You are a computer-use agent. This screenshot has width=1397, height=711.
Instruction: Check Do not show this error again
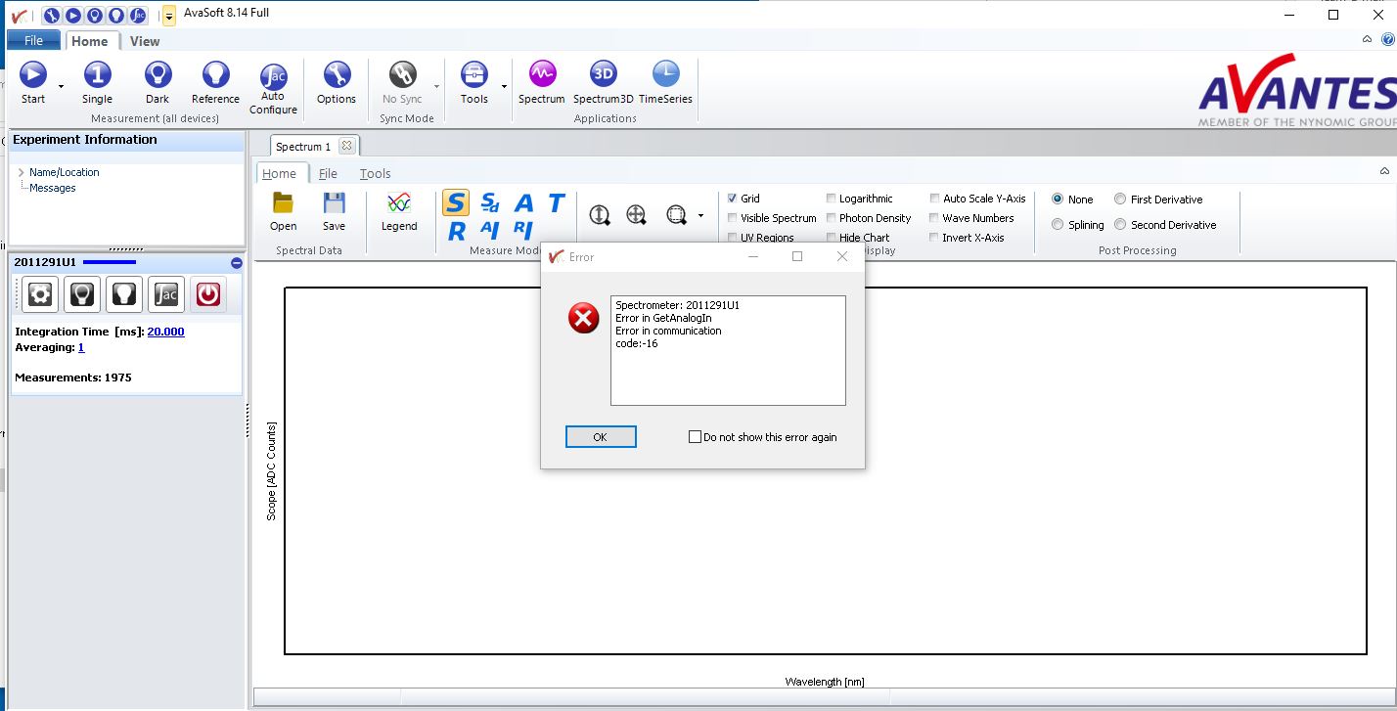pyautogui.click(x=696, y=437)
